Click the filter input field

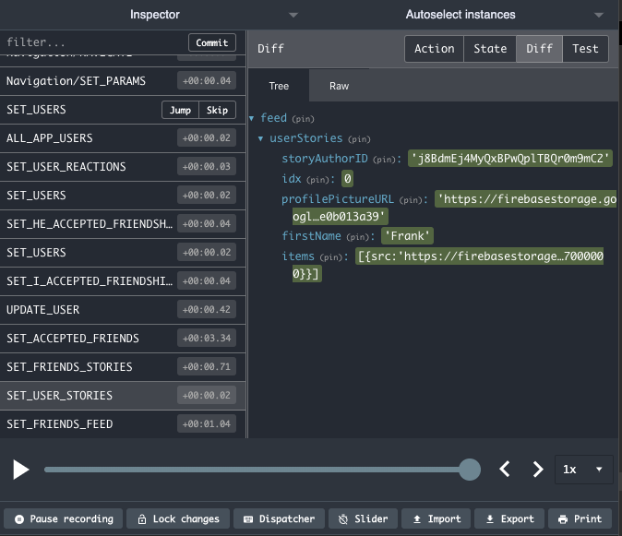tap(92, 42)
